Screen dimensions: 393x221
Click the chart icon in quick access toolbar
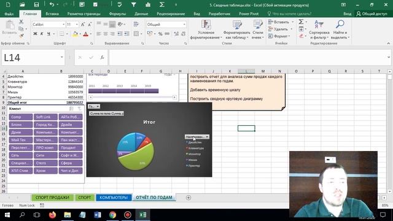tap(148, 5)
